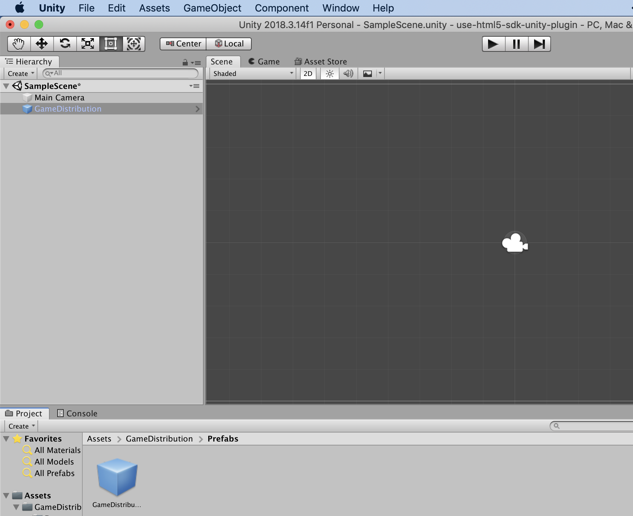Image resolution: width=633 pixels, height=516 pixels.
Task: Open Shaded draw mode dropdown
Action: click(x=253, y=74)
